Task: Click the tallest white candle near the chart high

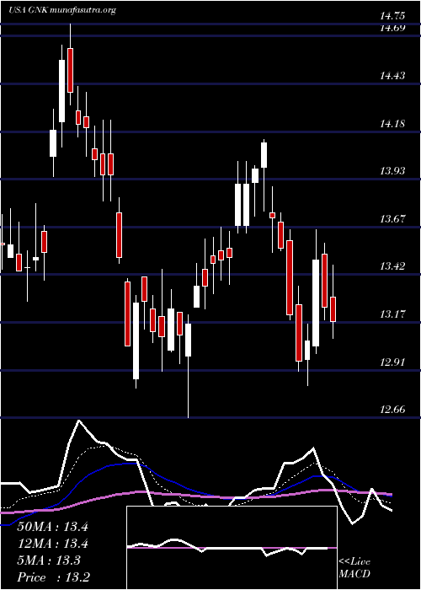Action: 61,91
